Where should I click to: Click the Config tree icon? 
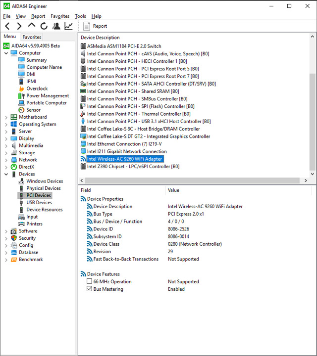(14, 245)
